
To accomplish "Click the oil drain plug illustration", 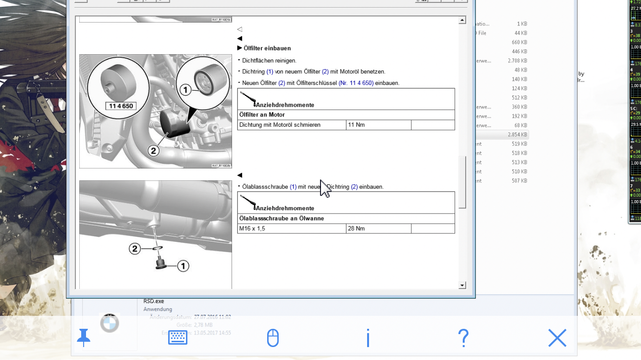I will [x=155, y=234].
